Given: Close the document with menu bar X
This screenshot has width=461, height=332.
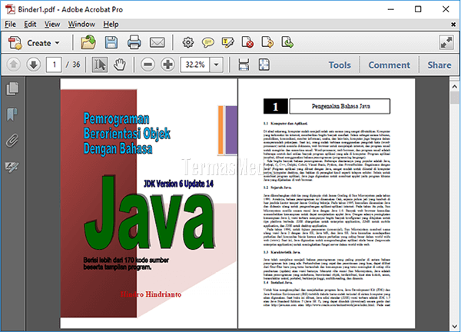Looking at the screenshot, I should coord(453,25).
